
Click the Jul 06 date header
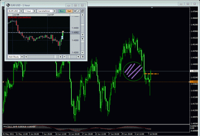point(16,15)
